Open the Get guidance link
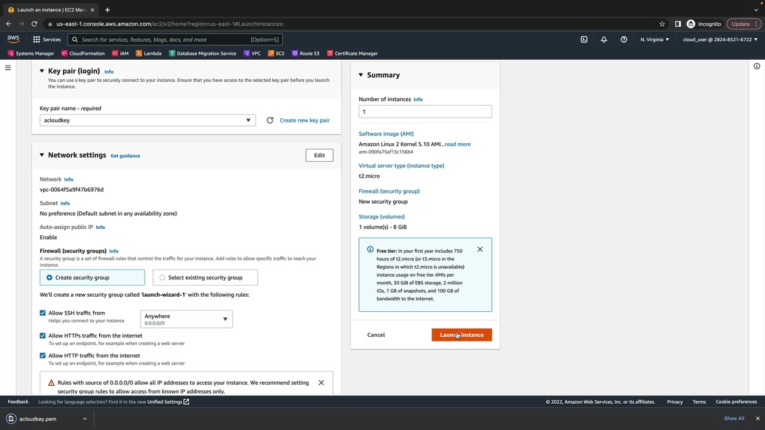The image size is (765, 430). [x=125, y=156]
